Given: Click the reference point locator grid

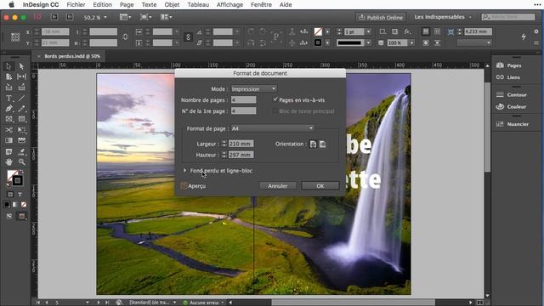Looking at the screenshot, I should [15, 37].
